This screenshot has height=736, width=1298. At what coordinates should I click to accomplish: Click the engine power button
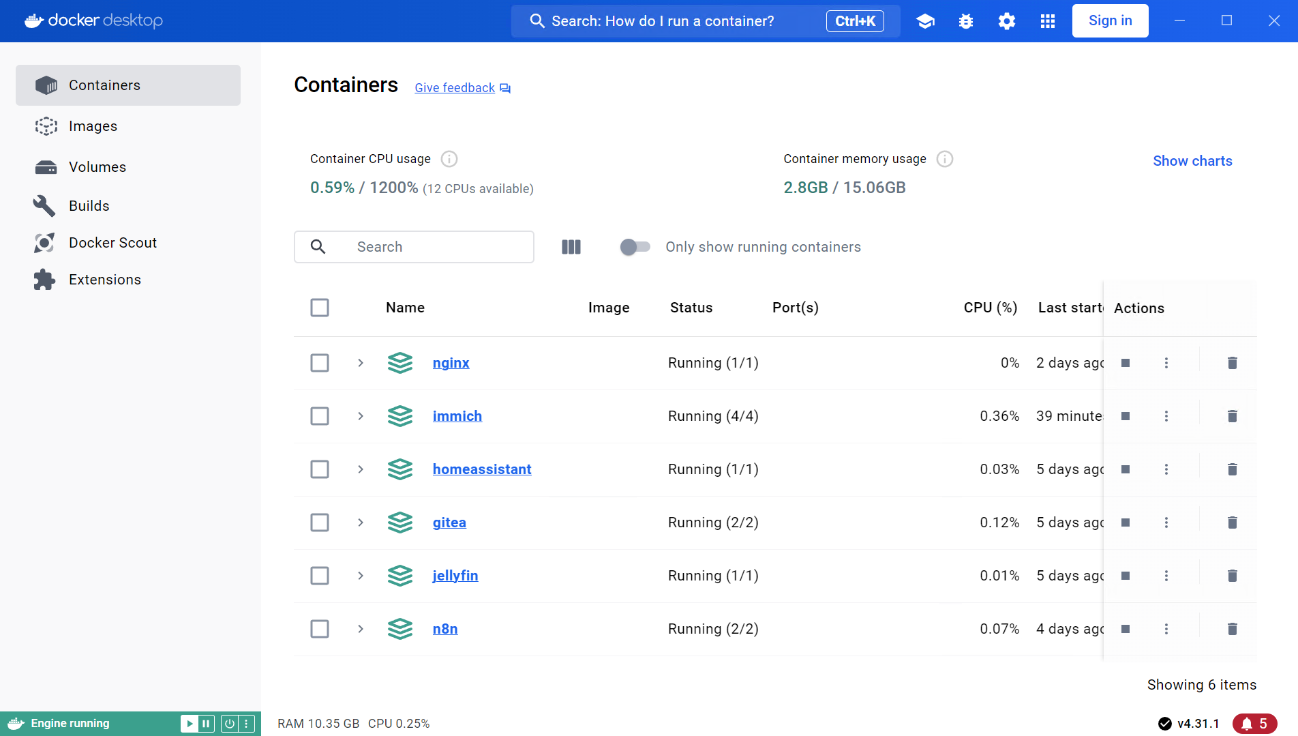pyautogui.click(x=230, y=724)
